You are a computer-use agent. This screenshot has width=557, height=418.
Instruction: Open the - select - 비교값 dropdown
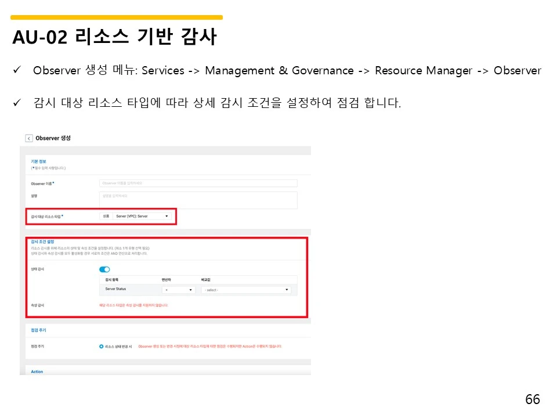pyautogui.click(x=247, y=290)
